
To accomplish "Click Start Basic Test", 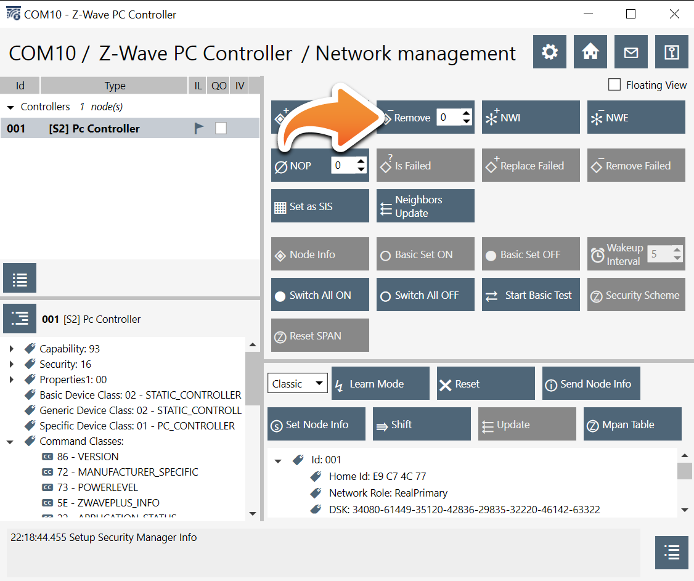I will [x=531, y=295].
